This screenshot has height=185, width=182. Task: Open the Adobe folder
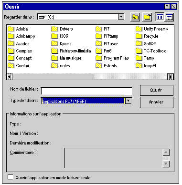(x=18, y=29)
